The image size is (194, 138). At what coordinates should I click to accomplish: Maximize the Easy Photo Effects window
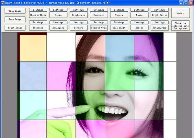pos(186,3)
